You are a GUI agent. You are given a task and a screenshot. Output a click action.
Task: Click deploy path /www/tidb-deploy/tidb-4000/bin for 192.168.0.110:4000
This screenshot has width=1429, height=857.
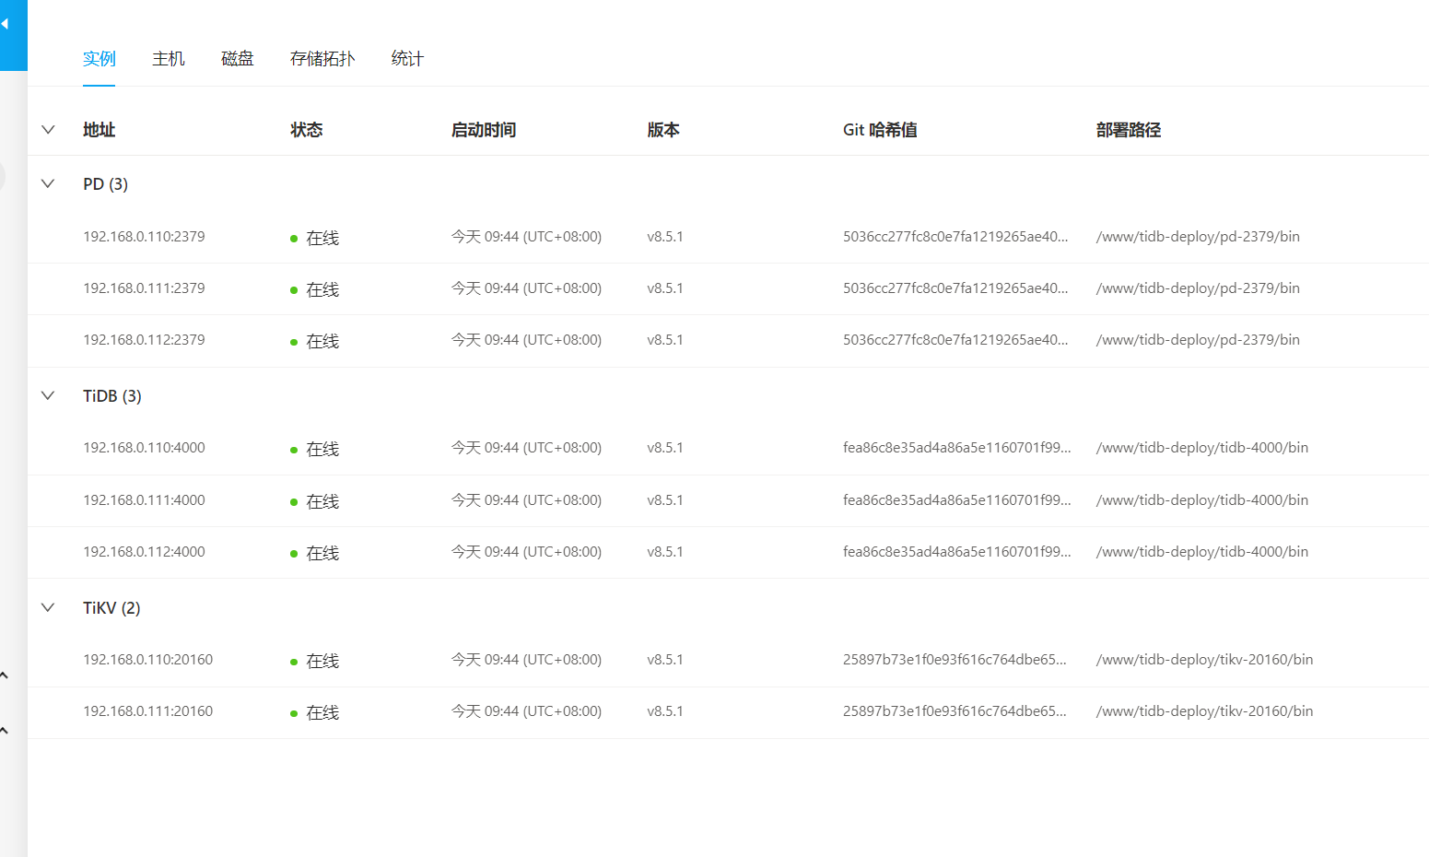(1201, 448)
